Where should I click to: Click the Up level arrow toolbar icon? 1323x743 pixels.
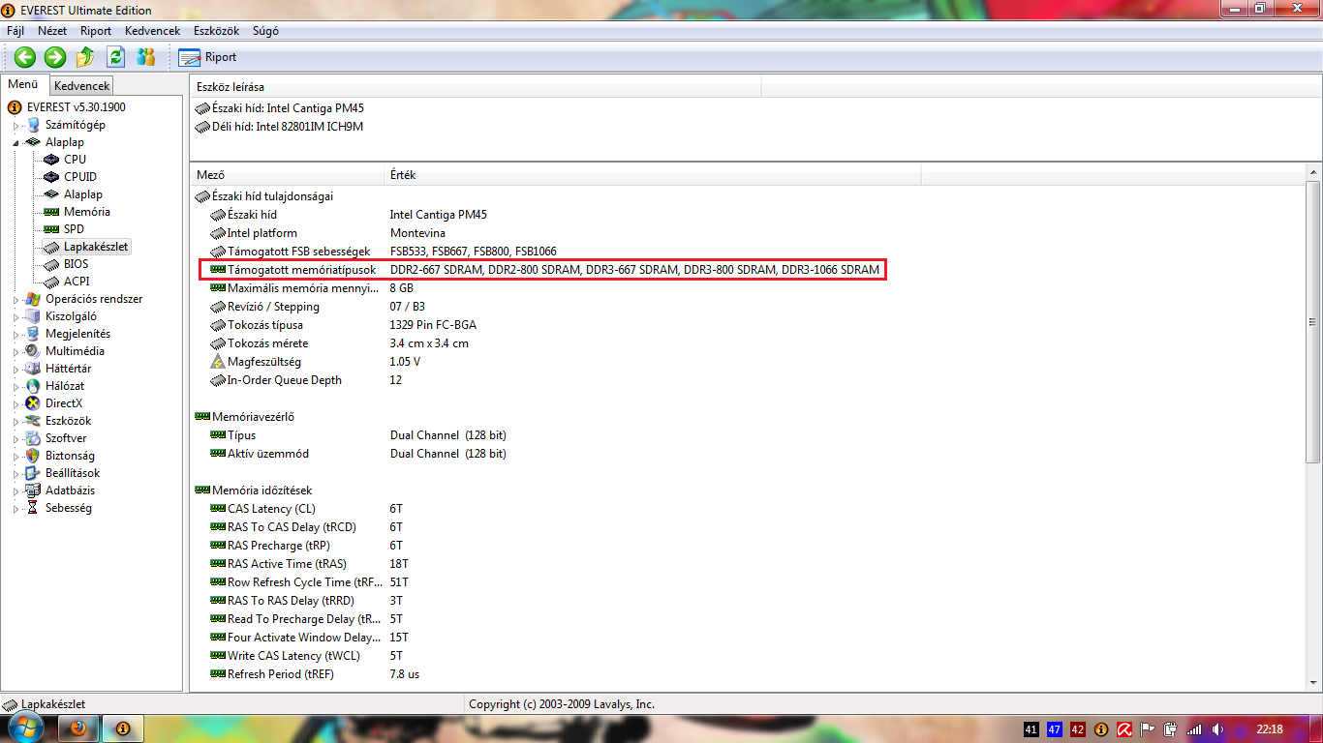[x=85, y=57]
